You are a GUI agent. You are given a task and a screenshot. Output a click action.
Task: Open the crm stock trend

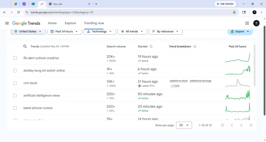coord(30,83)
